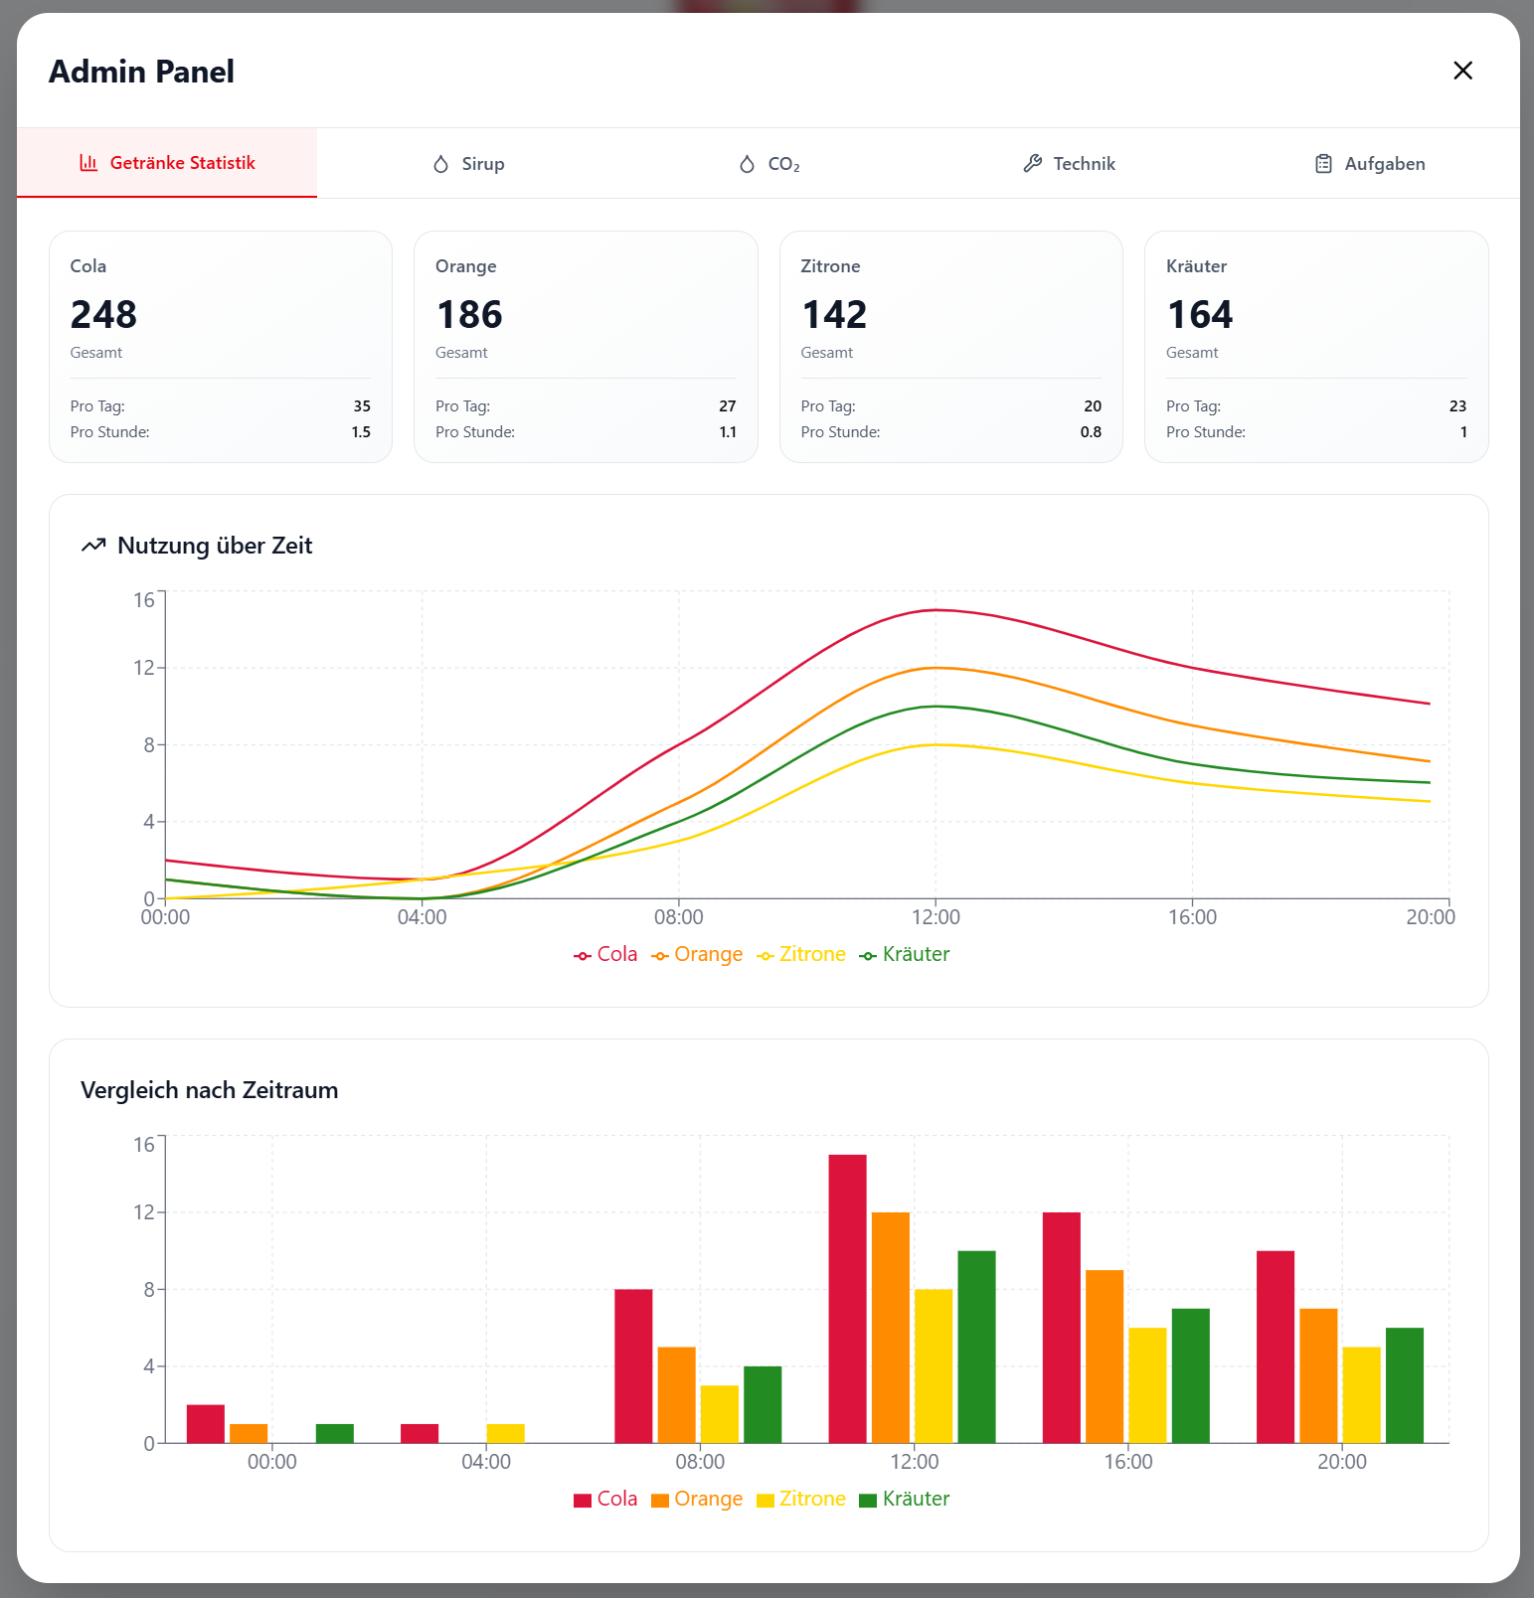The height and width of the screenshot is (1598, 1534).
Task: Click the Nutzung über Zeit heading
Action: pos(215,546)
